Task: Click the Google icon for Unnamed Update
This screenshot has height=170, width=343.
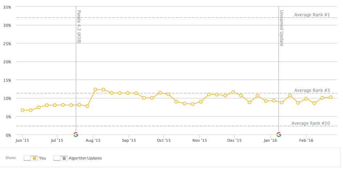Action: [x=279, y=135]
